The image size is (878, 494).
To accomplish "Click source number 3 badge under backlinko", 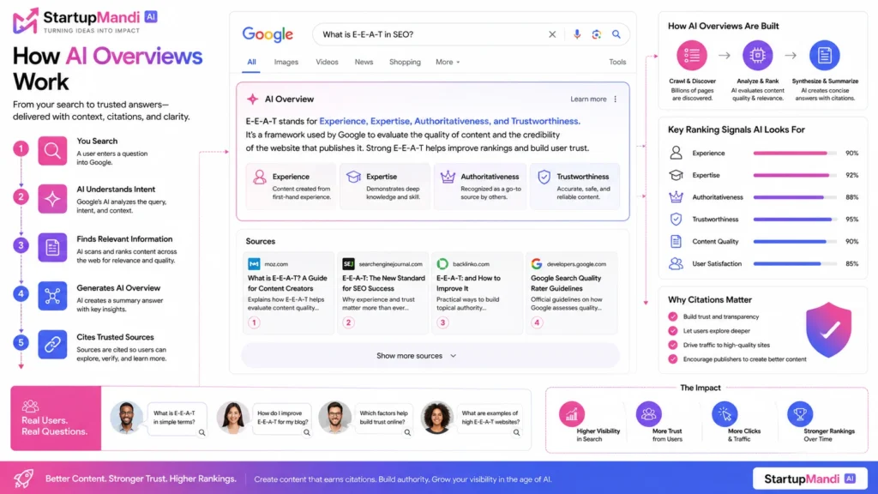I will click(x=442, y=322).
